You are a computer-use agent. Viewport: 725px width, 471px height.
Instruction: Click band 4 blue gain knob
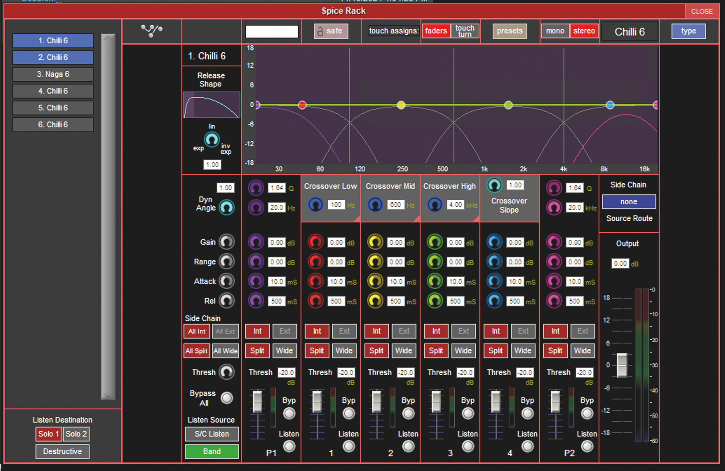coord(495,242)
